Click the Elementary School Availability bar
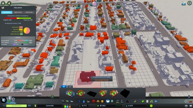 (18, 18)
